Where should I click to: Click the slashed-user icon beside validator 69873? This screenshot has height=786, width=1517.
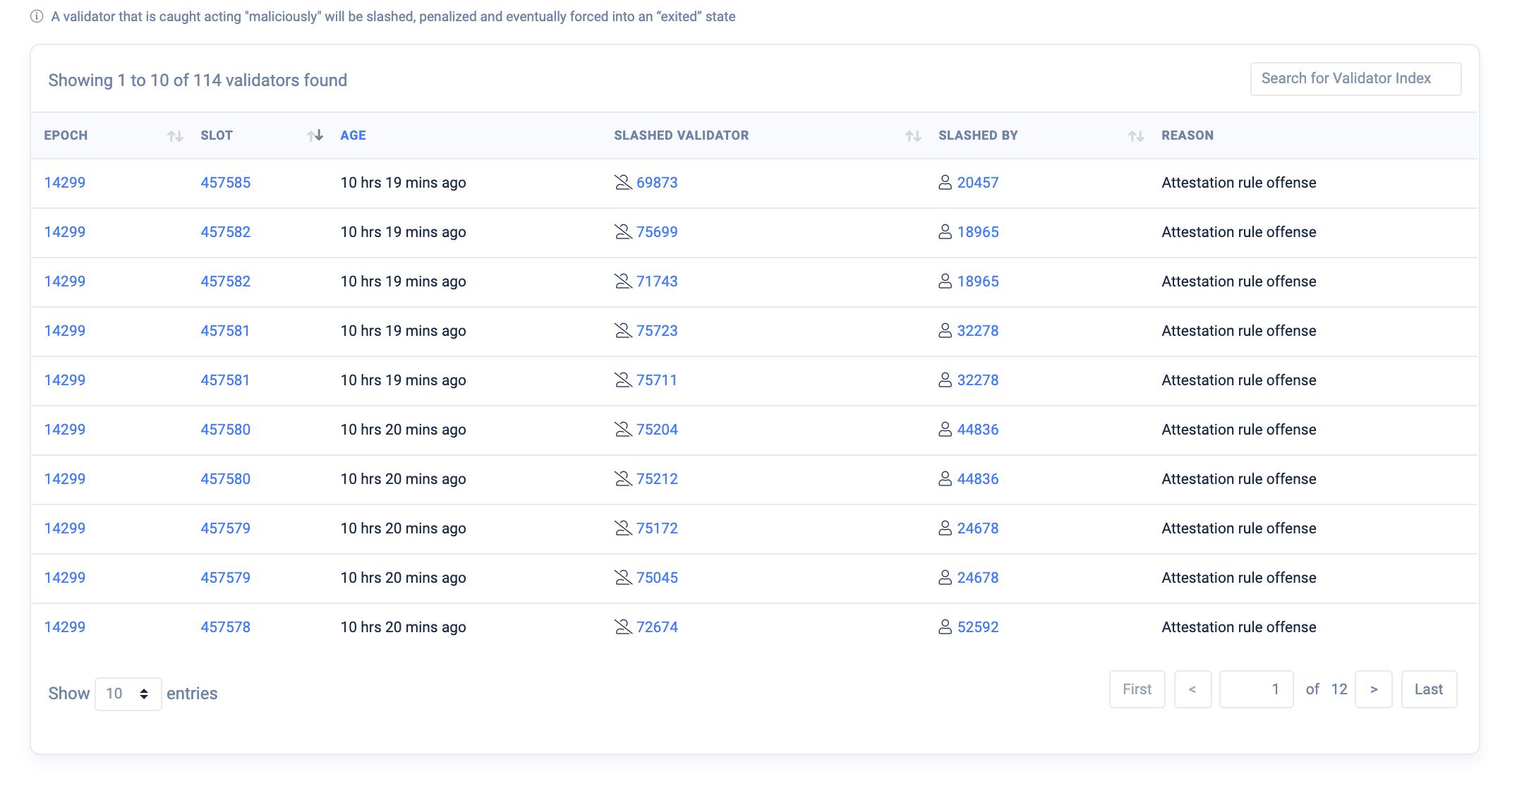click(x=622, y=183)
